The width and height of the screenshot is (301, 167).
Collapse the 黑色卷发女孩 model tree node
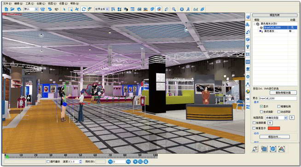click(x=255, y=24)
